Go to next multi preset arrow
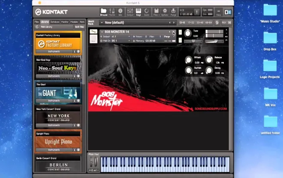 (174, 23)
